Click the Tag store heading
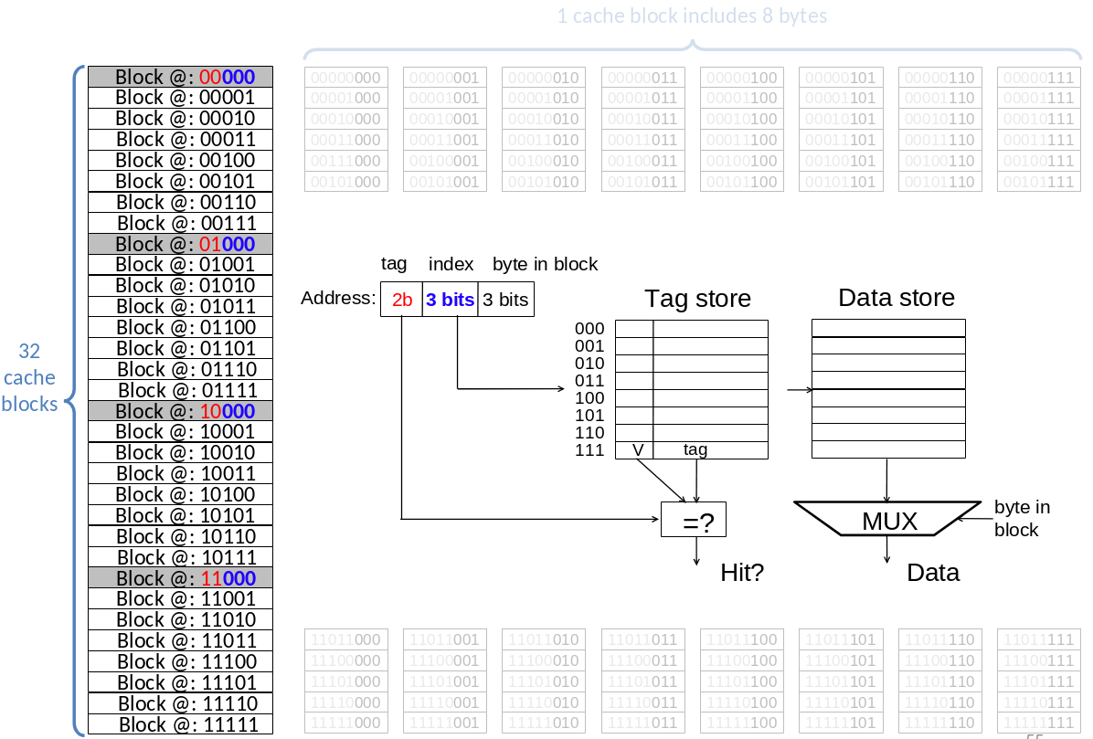1093x739 pixels. coord(697,299)
